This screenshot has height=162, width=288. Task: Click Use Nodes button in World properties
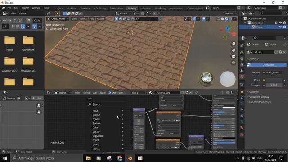click(266, 65)
